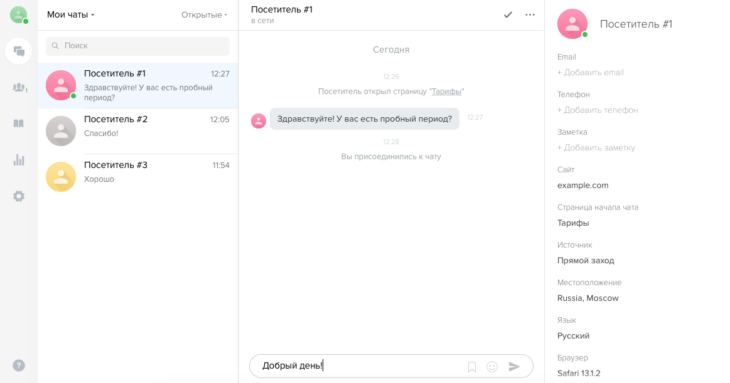Open saved replies via the bookmark icon

point(471,367)
